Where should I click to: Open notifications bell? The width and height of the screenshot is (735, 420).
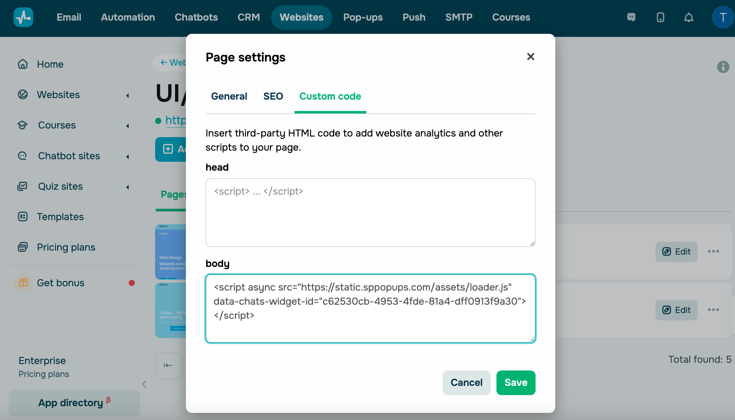pyautogui.click(x=689, y=18)
